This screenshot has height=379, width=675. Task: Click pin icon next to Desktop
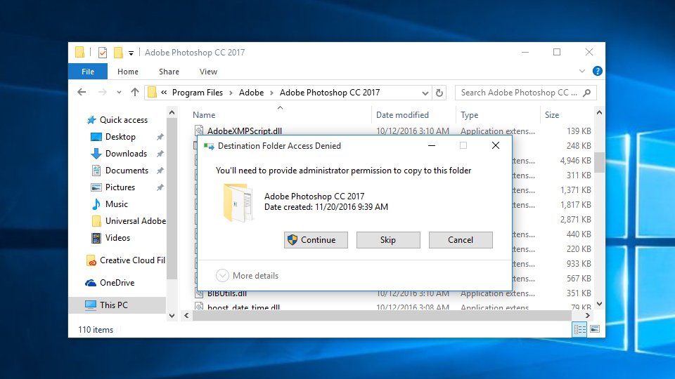[160, 137]
